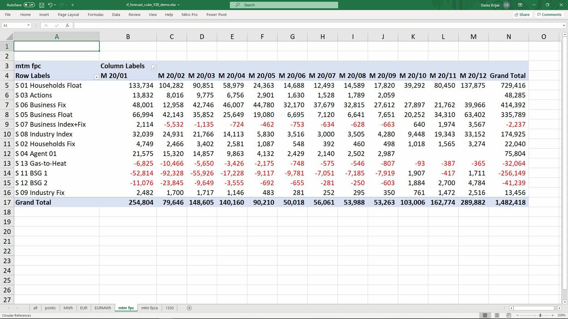Click the Share button
The height and width of the screenshot is (319, 568).
[x=522, y=15]
